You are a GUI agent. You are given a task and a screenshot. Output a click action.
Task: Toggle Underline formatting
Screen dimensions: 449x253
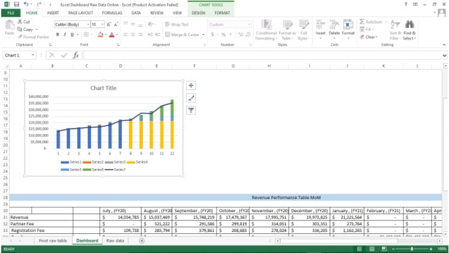72,35
